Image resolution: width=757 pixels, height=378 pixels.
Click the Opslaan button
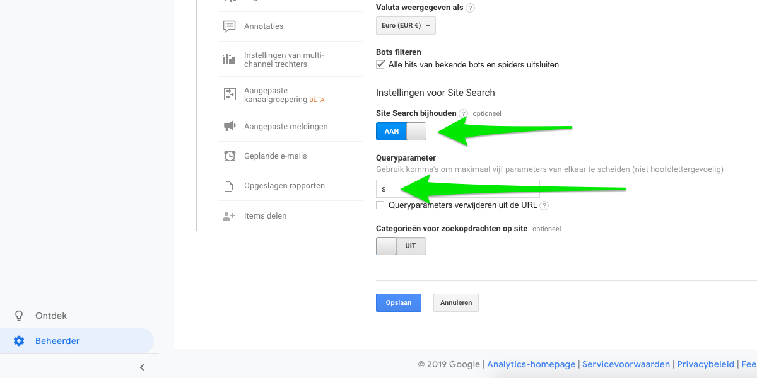tap(399, 302)
